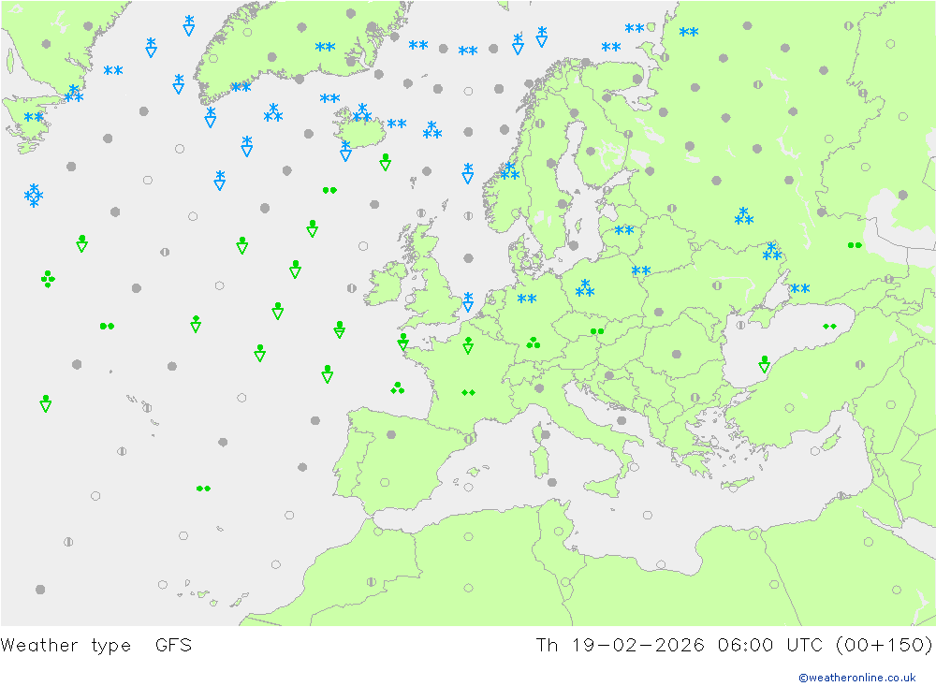Screen dimensions: 936x686
Task: Click filled gray cloud dot over northern Spain
Action: [x=391, y=434]
